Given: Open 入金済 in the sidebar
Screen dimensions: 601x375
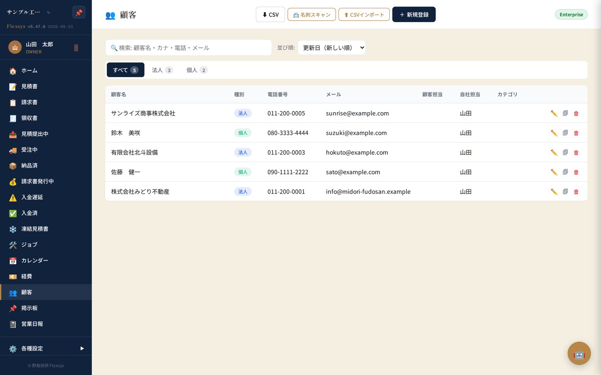Looking at the screenshot, I should [x=46, y=213].
